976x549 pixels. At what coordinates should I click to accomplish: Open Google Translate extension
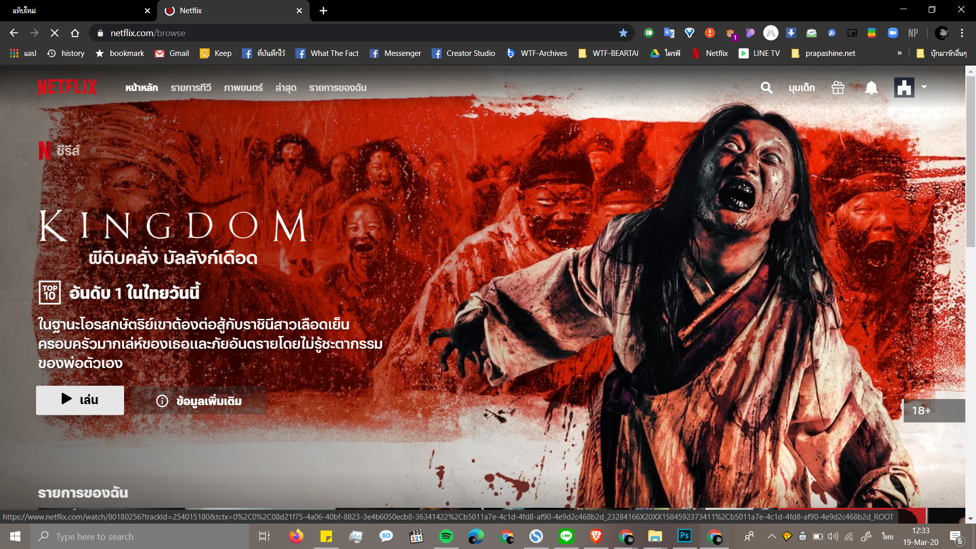[669, 33]
